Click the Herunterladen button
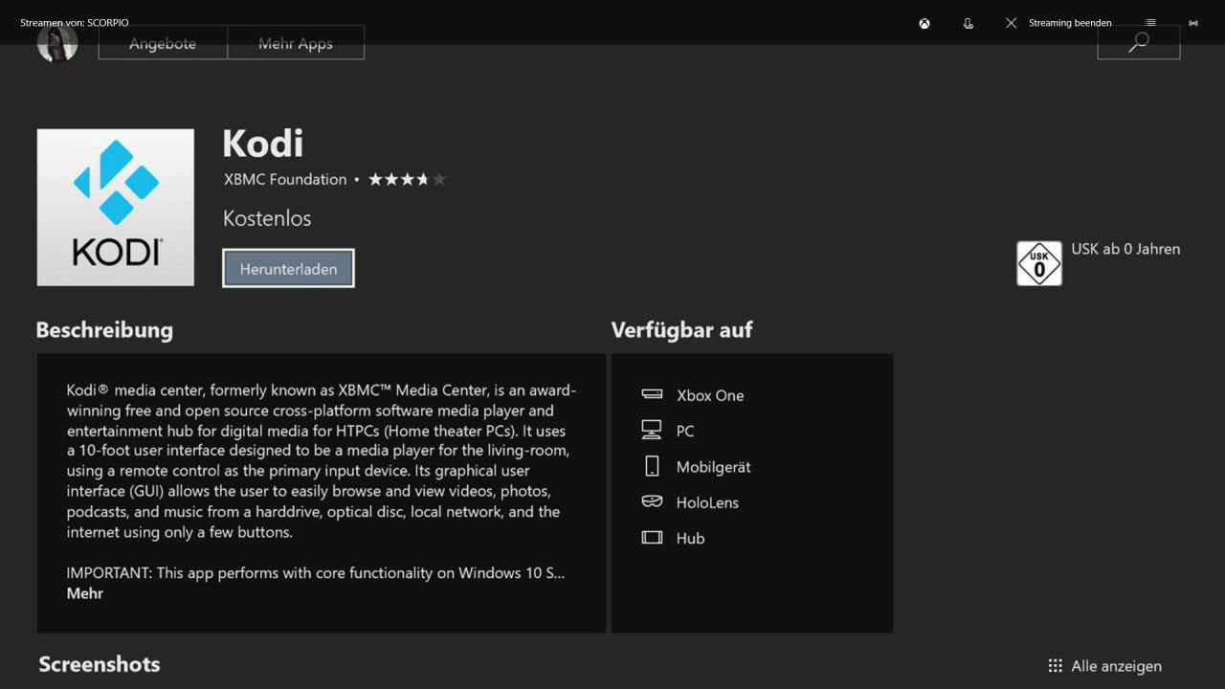Viewport: 1225px width, 689px height. point(288,269)
